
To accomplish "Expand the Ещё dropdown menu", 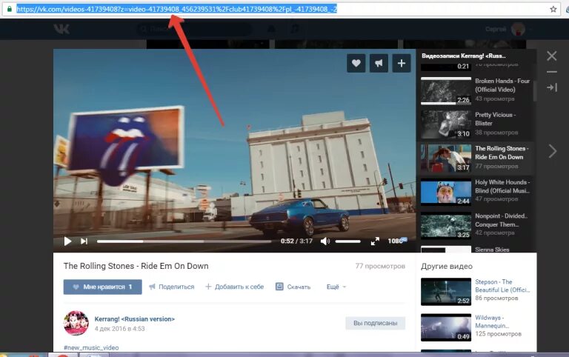I will click(x=336, y=287).
